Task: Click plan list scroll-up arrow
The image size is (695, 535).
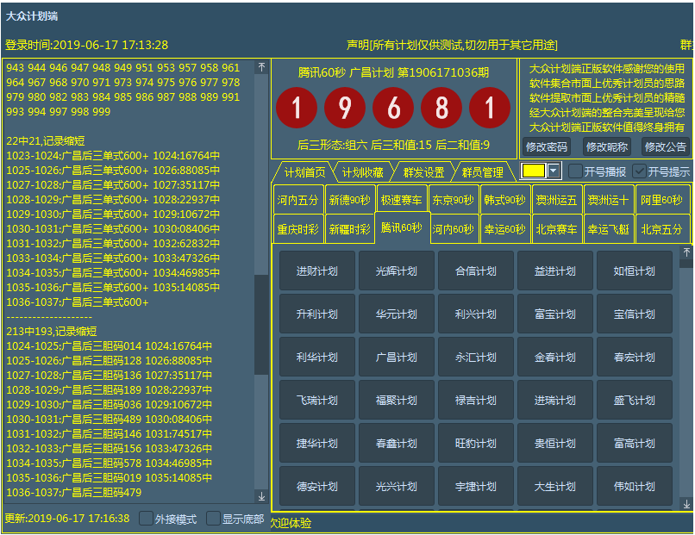Action: 686,252
